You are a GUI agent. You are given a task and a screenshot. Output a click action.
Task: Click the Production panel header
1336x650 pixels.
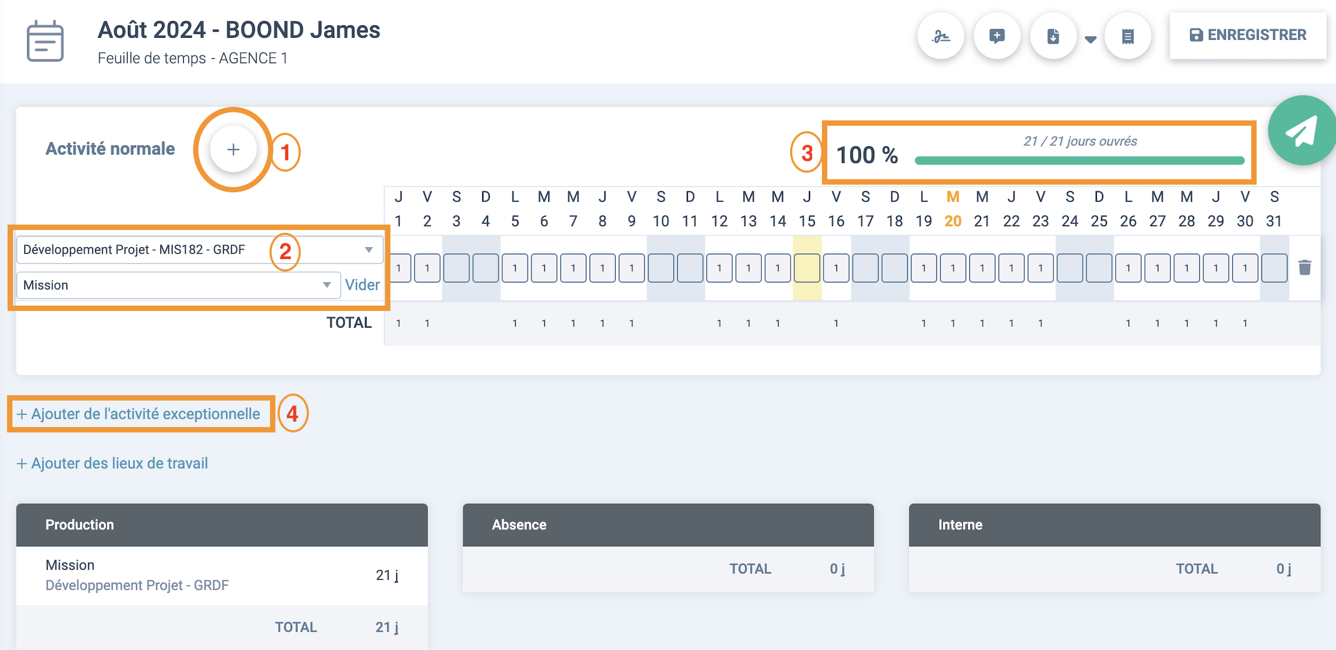coord(221,525)
